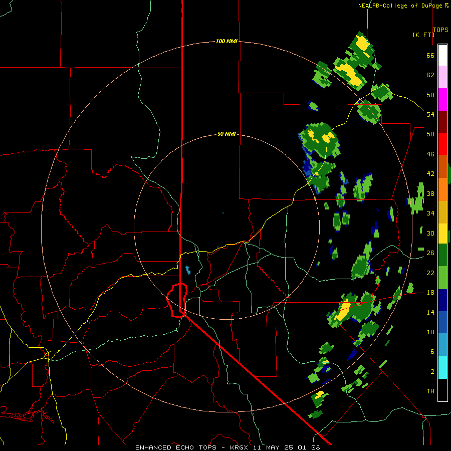The height and width of the screenshot is (451, 451).
Task: Click the TH legend label
Action: 430,391
